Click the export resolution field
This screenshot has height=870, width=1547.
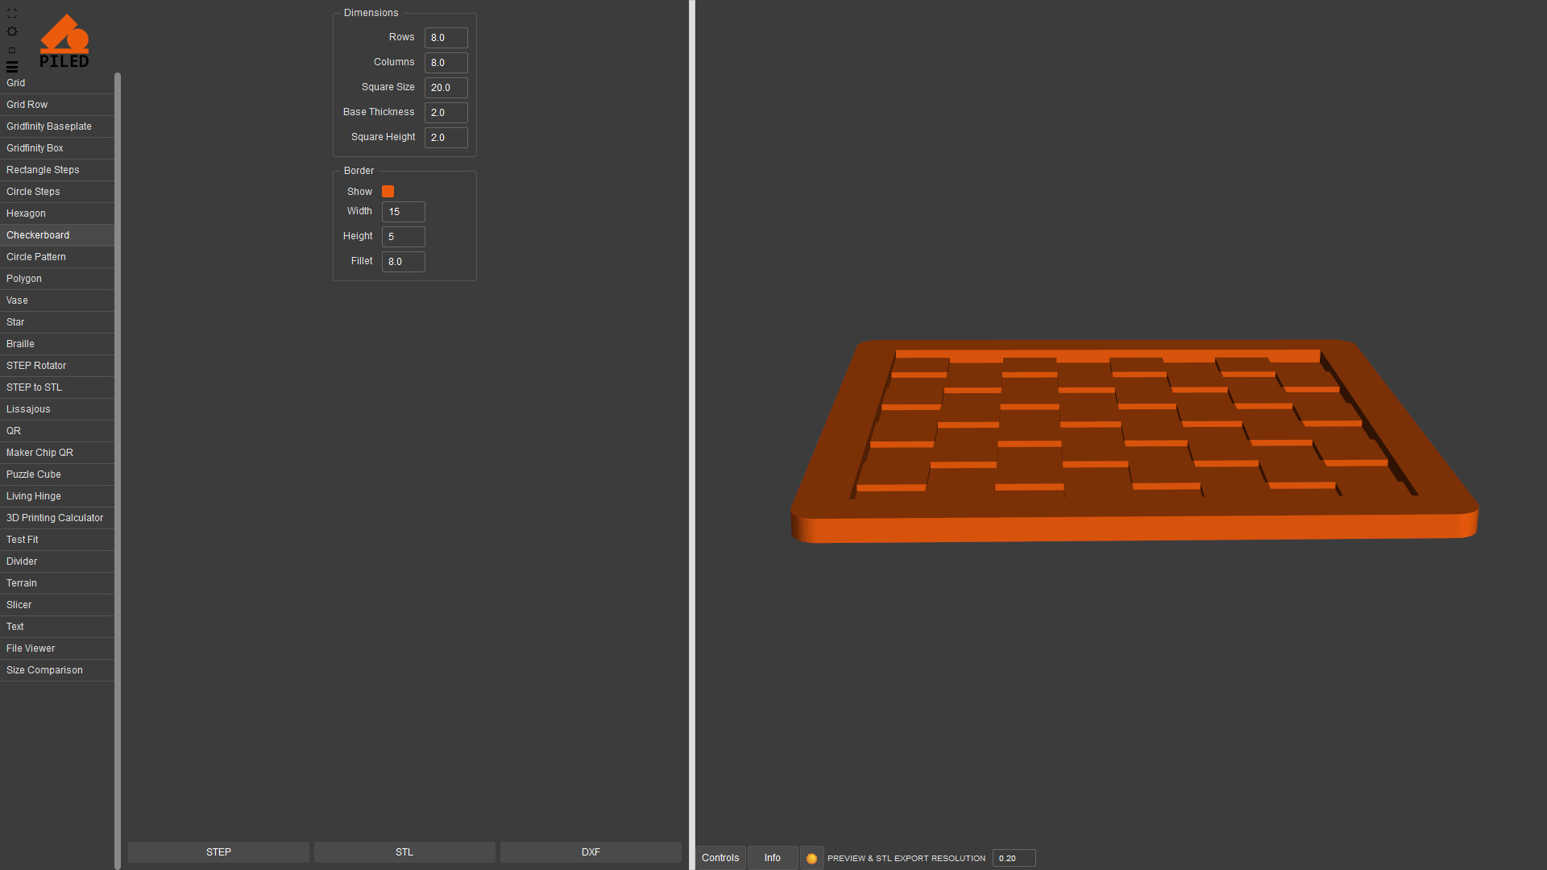[x=1013, y=858]
